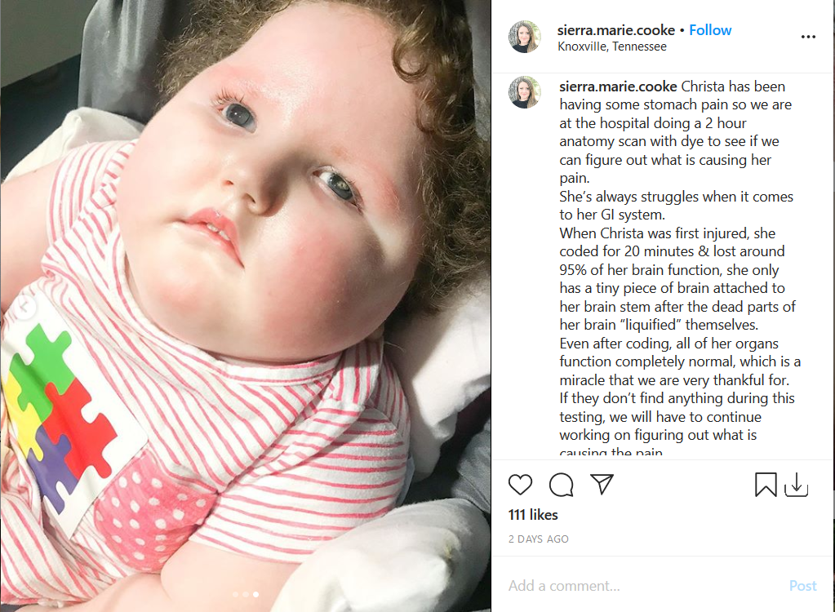Image resolution: width=835 pixels, height=612 pixels.
Task: Select the third carousel dot indicator
Action: [255, 594]
